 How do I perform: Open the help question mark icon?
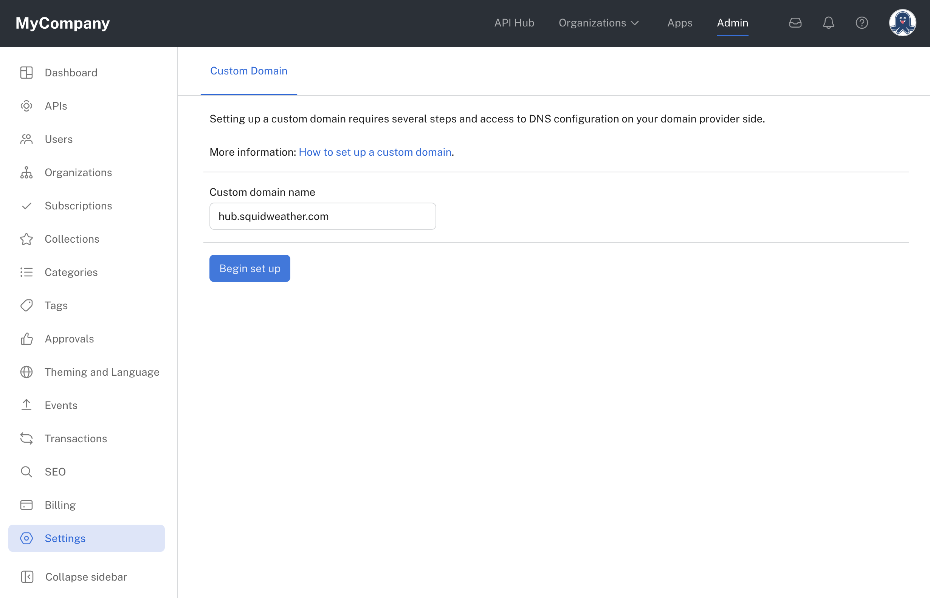pos(862,23)
